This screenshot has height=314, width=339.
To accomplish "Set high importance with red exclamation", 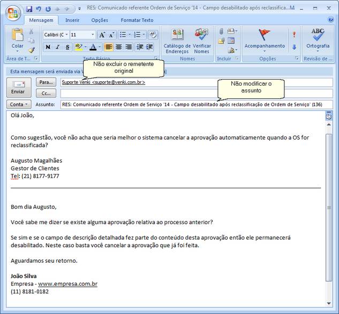I will 294,34.
